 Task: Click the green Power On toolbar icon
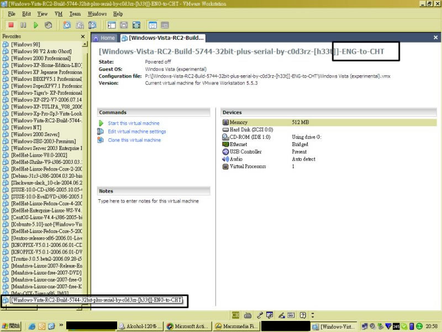(x=36, y=25)
